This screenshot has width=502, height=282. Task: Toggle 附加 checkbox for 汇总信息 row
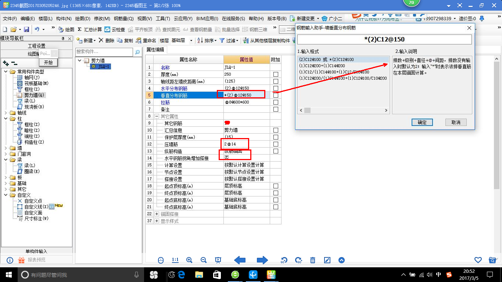click(x=276, y=130)
